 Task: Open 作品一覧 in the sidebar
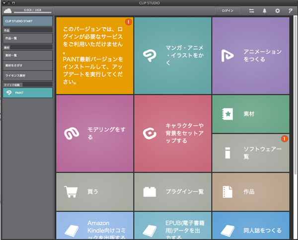tap(27, 38)
